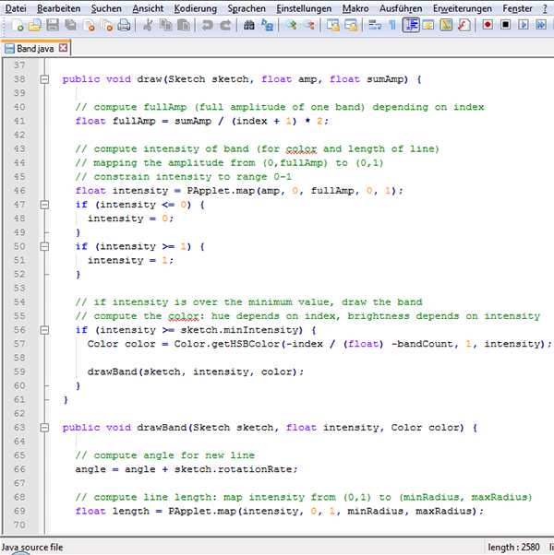Toggle word wrap in the toolbar
The width and height of the screenshot is (554, 555).
tap(375, 25)
